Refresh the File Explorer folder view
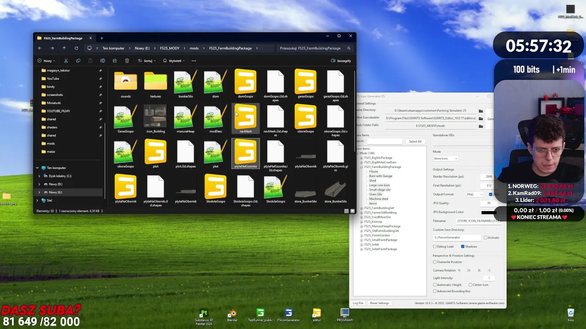The image size is (586, 329). [76, 48]
